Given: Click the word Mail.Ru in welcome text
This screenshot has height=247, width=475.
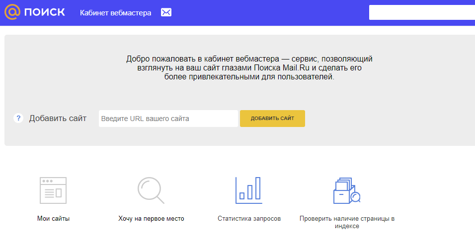Looking at the screenshot, I should click(x=296, y=68).
